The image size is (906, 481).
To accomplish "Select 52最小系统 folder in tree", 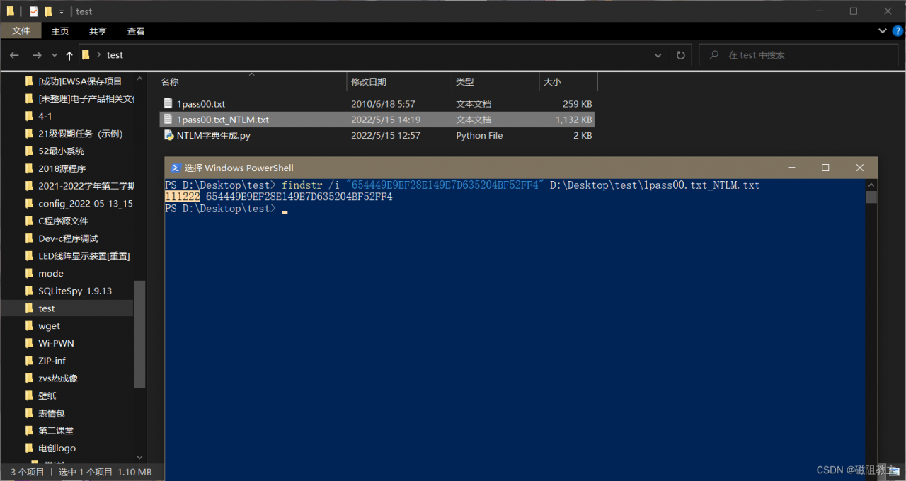I will click(x=61, y=151).
